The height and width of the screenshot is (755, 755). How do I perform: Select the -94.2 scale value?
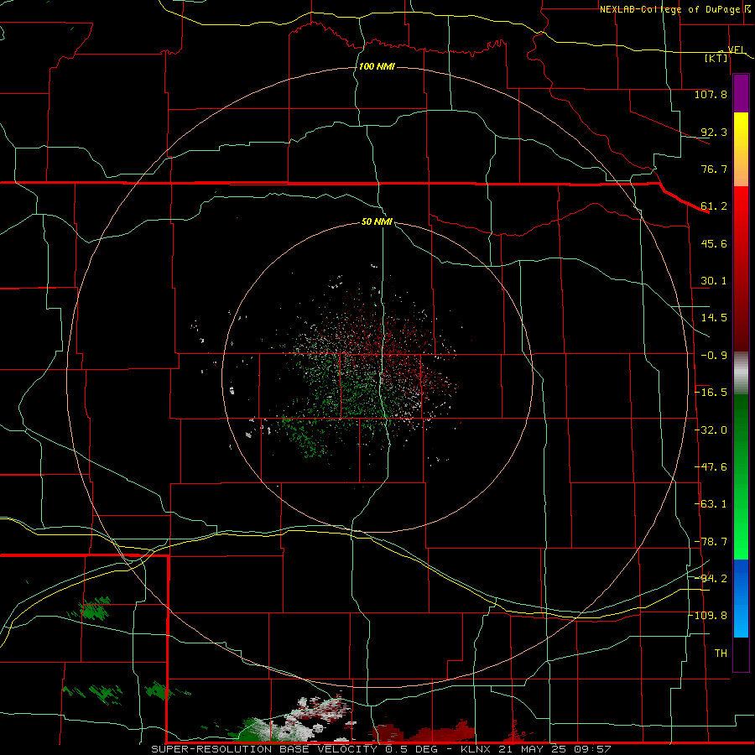(x=711, y=578)
